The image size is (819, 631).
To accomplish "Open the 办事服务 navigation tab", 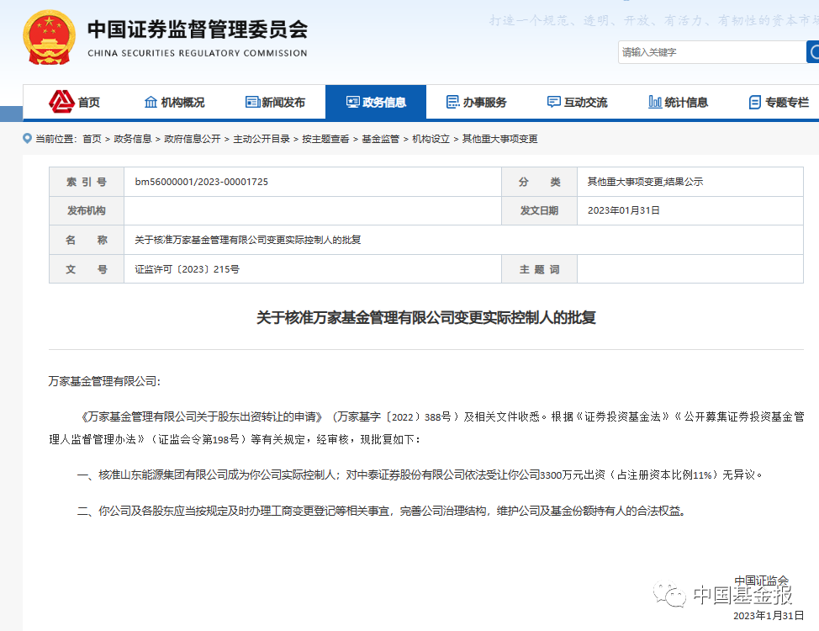I will pos(477,102).
